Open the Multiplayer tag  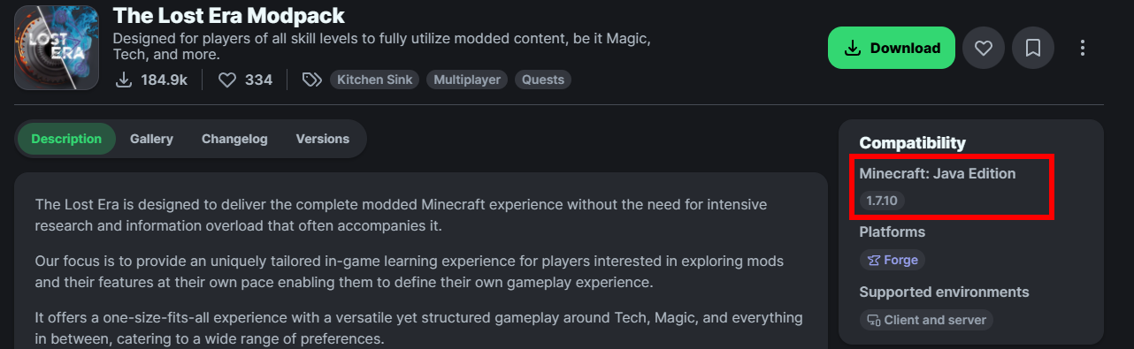tap(467, 80)
